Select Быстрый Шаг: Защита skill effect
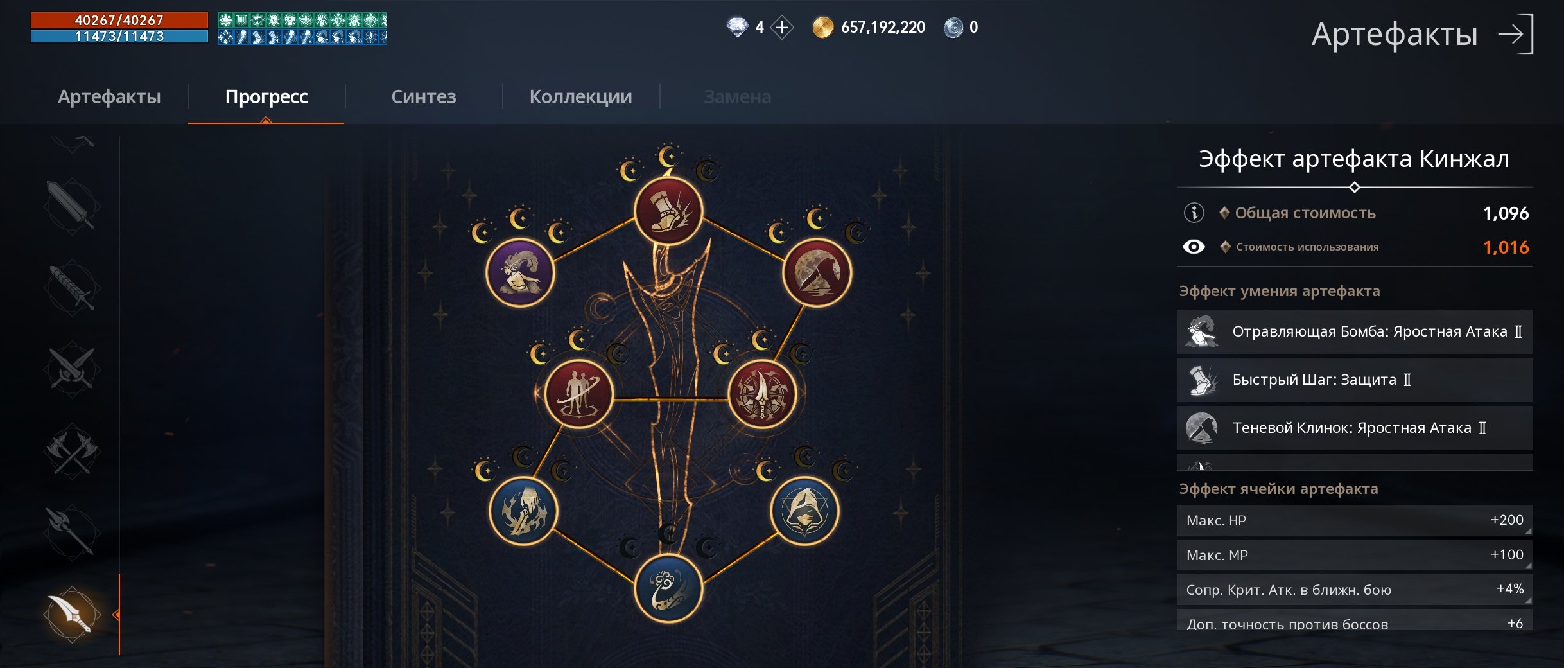 pos(1355,380)
